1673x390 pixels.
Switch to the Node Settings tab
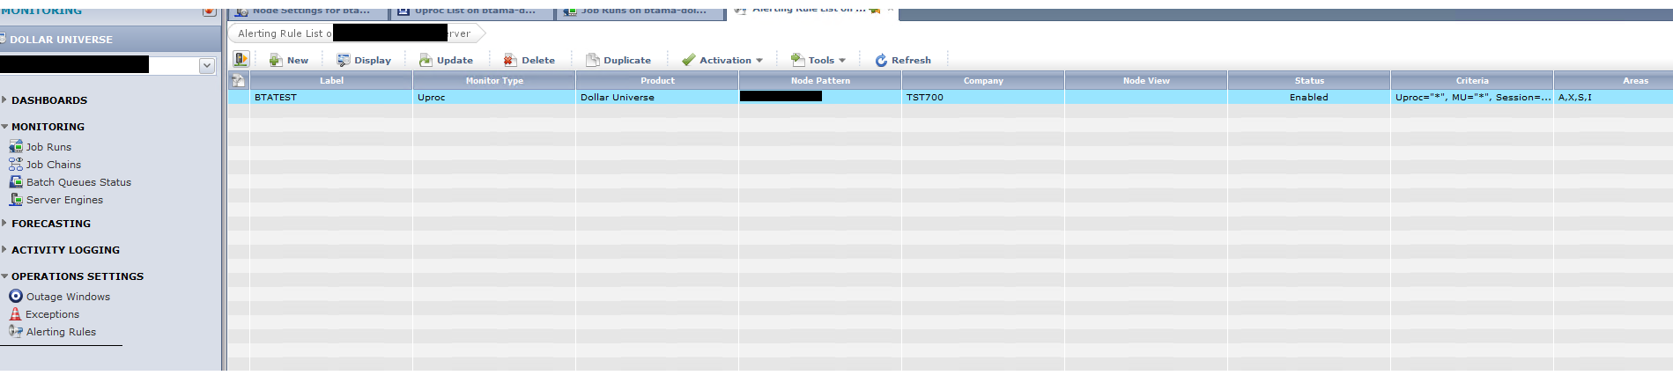(308, 11)
